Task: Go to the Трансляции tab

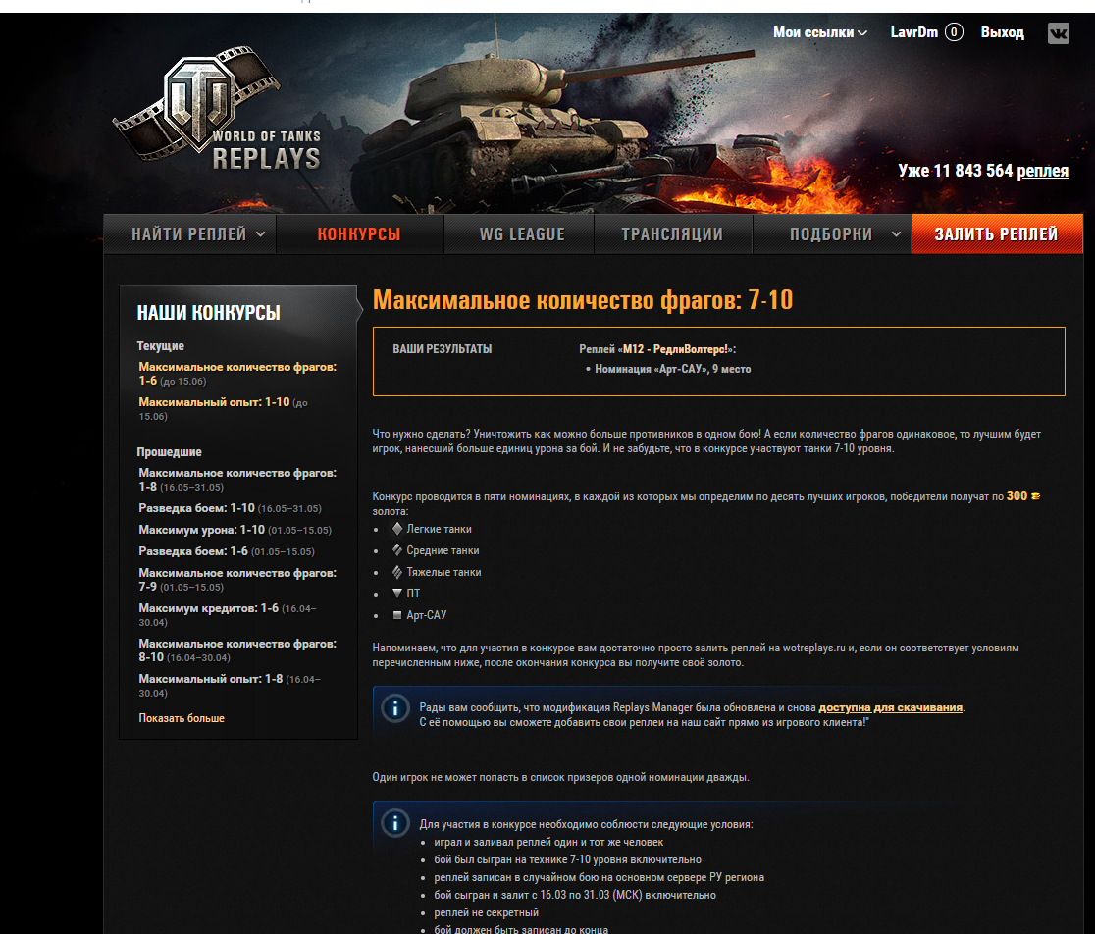Action: tap(672, 234)
